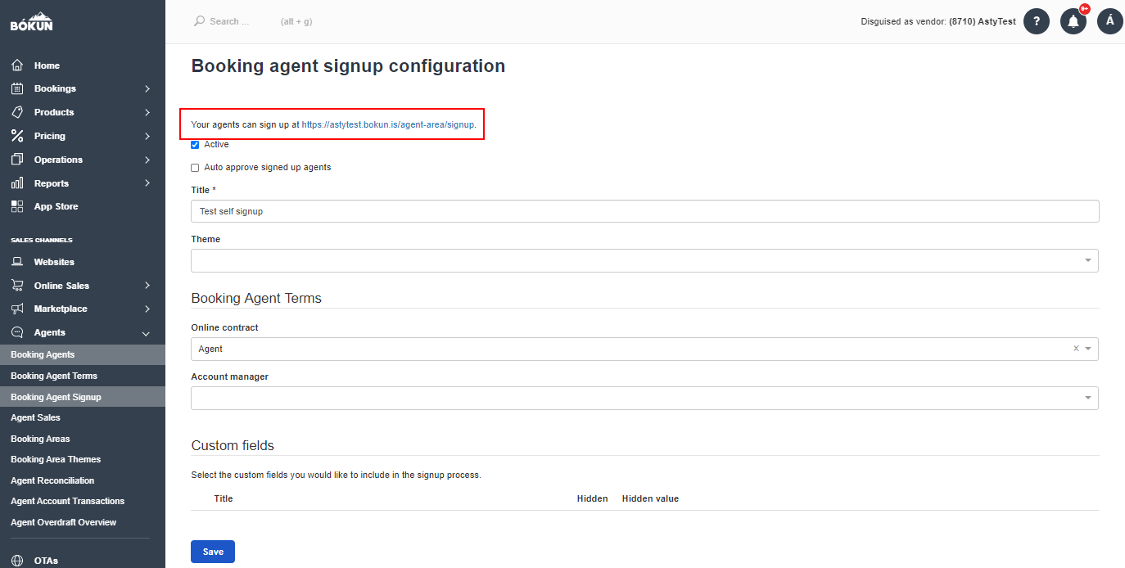Click the Save button
This screenshot has height=568, width=1125.
pyautogui.click(x=213, y=552)
